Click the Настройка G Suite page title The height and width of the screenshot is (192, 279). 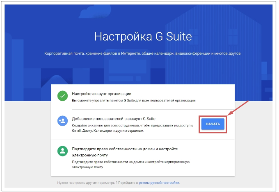(x=143, y=36)
